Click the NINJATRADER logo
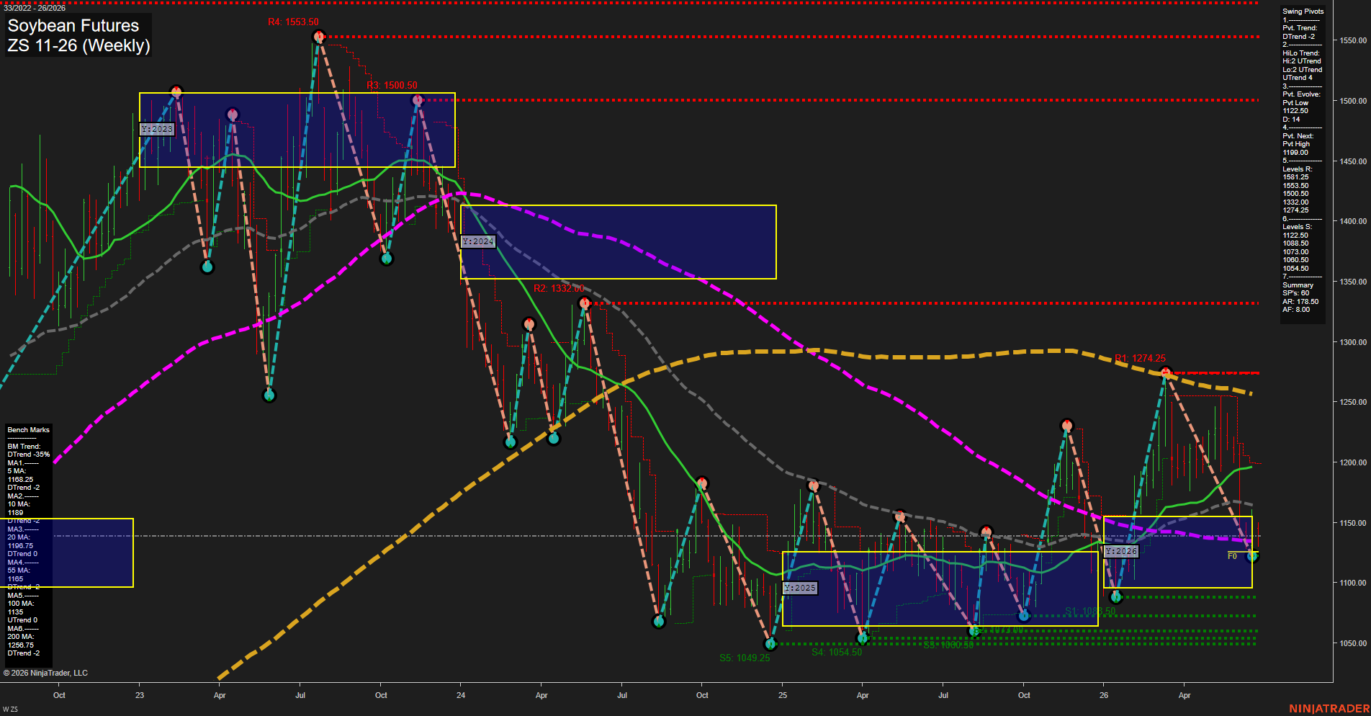The height and width of the screenshot is (716, 1371). tap(1329, 709)
